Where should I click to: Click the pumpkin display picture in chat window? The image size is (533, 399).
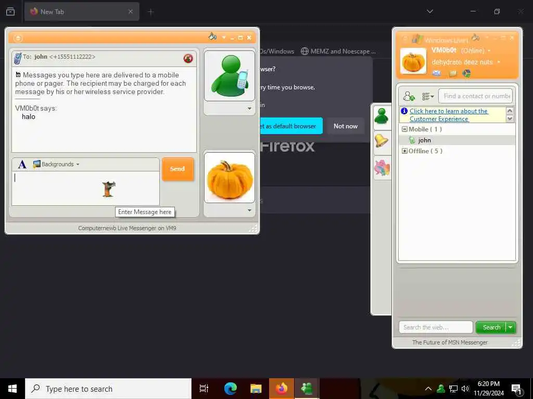pyautogui.click(x=230, y=178)
